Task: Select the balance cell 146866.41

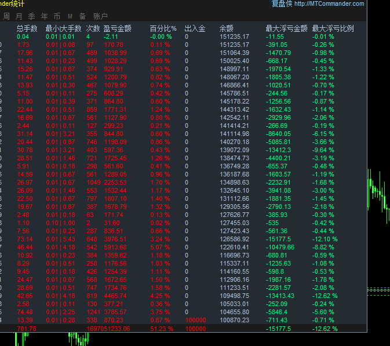Action: pos(234,85)
